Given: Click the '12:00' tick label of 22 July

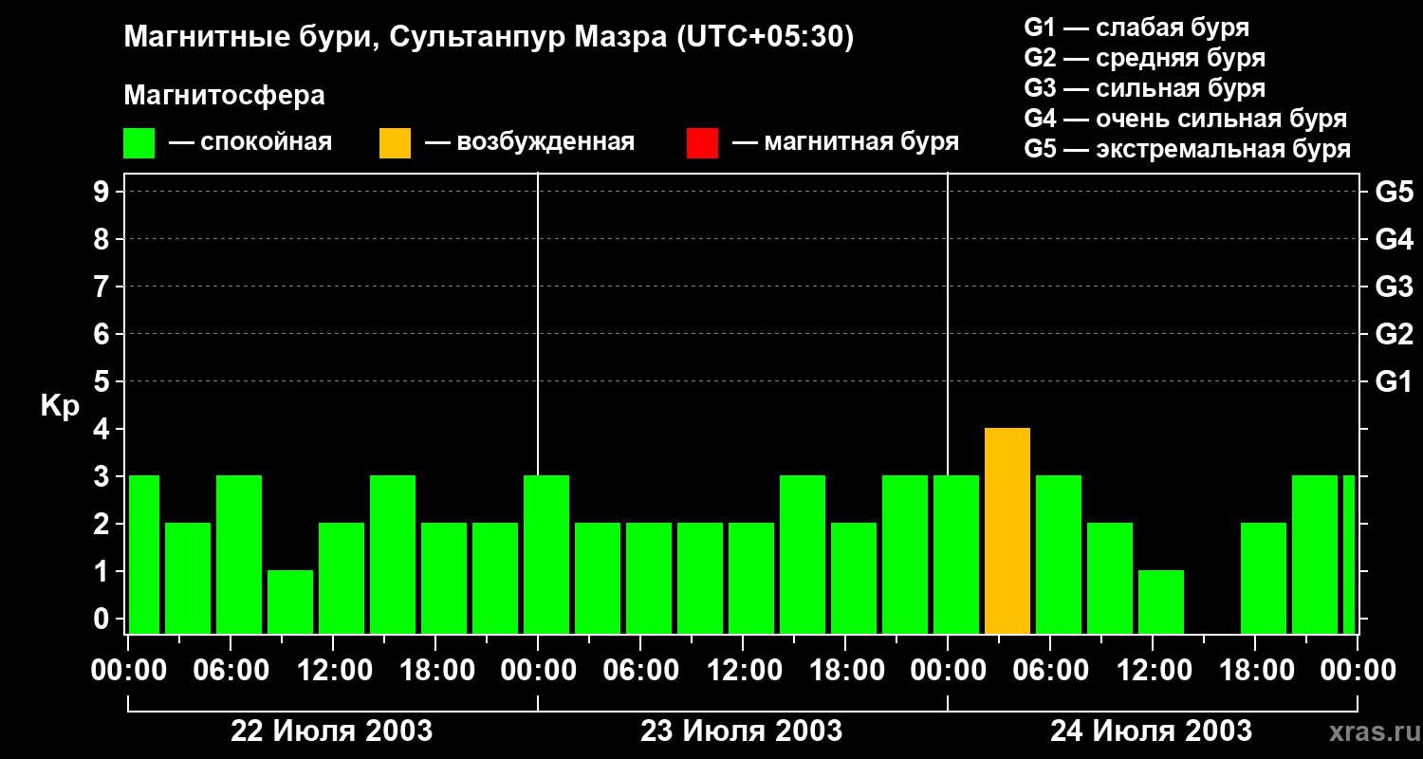Looking at the screenshot, I should click(333, 671).
